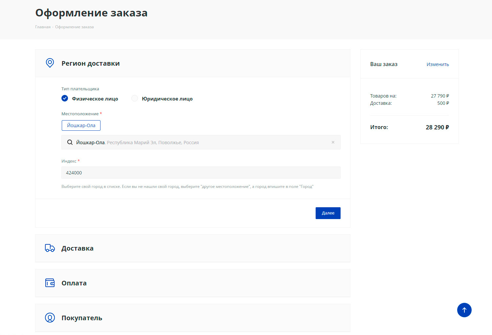Viewport: 492px width, 335px height.
Task: Click the delivery truck icon
Action: coord(50,248)
